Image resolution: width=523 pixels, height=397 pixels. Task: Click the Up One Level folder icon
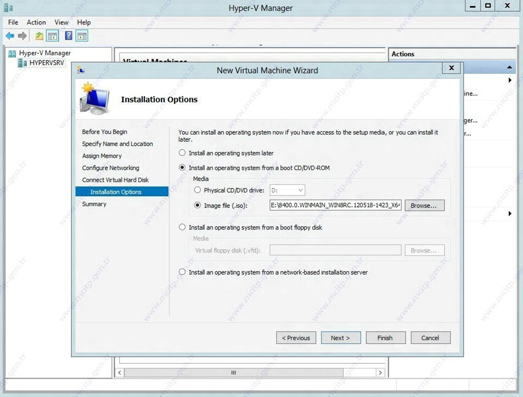tap(39, 36)
